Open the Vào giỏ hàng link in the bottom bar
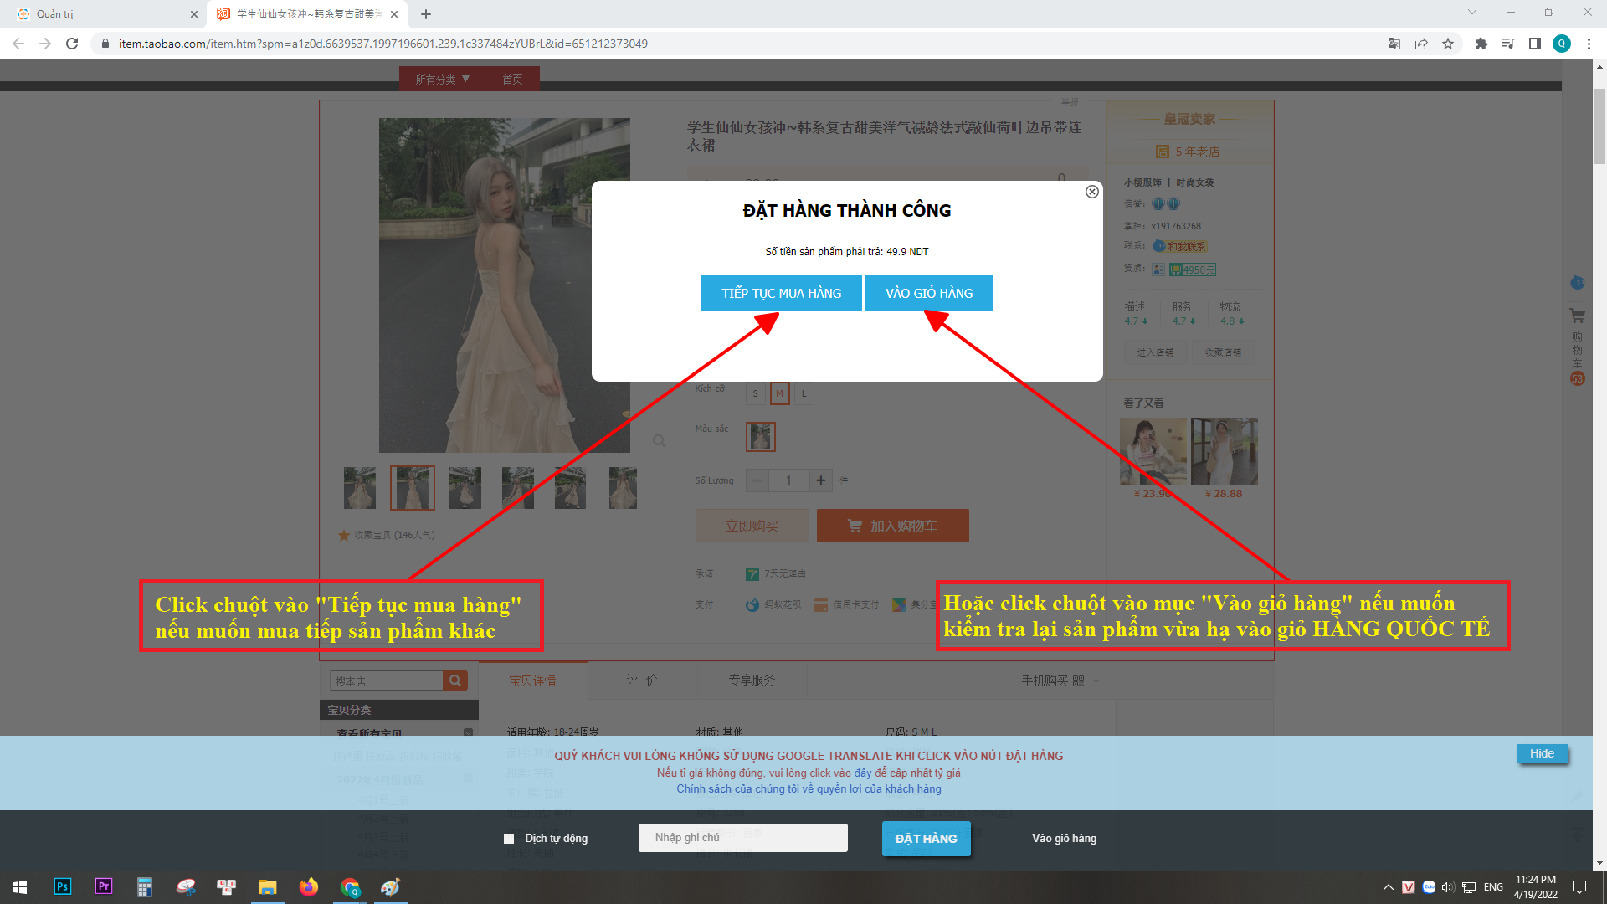Image resolution: width=1607 pixels, height=904 pixels. (1064, 838)
